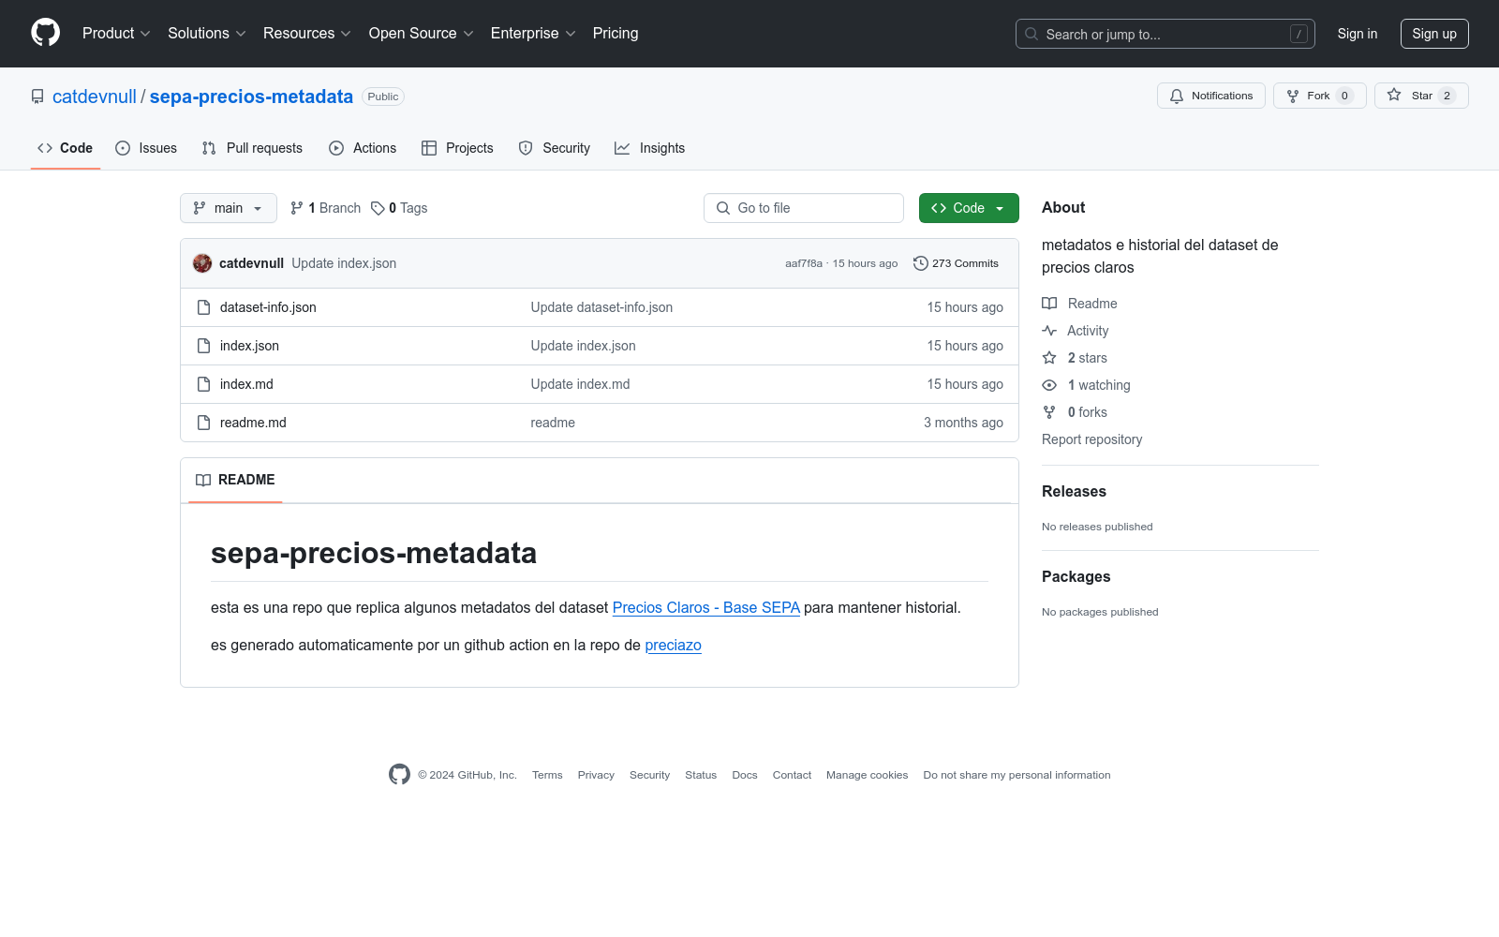
Task: Click the book icon in README tab
Action: click(203, 480)
